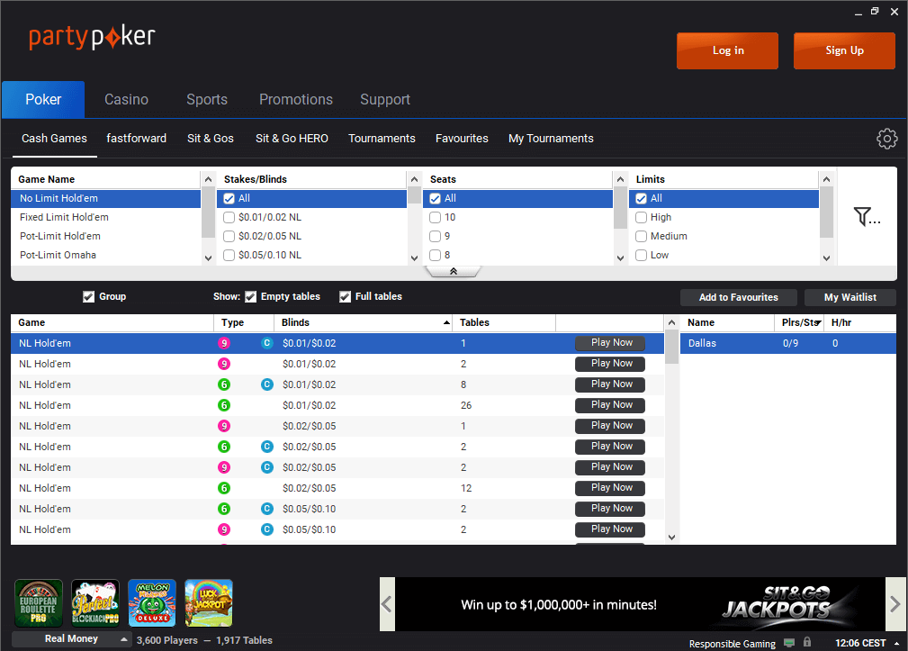Expand the clock tray arrow
908x651 pixels.
coord(896,644)
